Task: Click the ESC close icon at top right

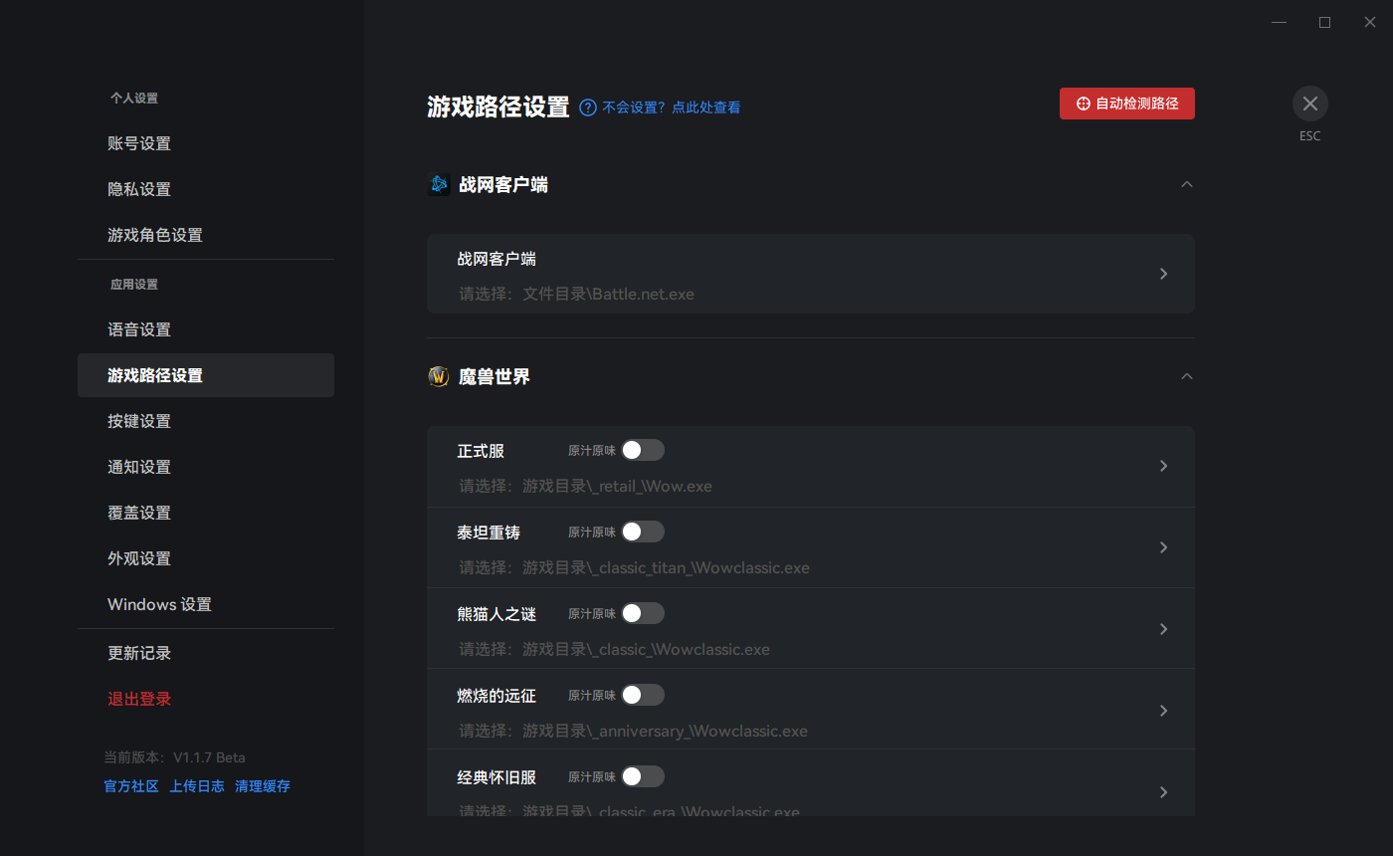Action: pyautogui.click(x=1309, y=103)
